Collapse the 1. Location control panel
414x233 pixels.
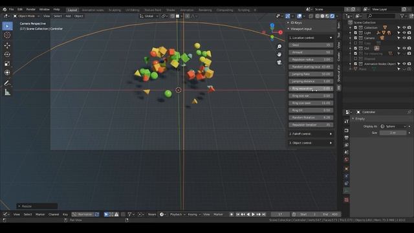(x=310, y=38)
